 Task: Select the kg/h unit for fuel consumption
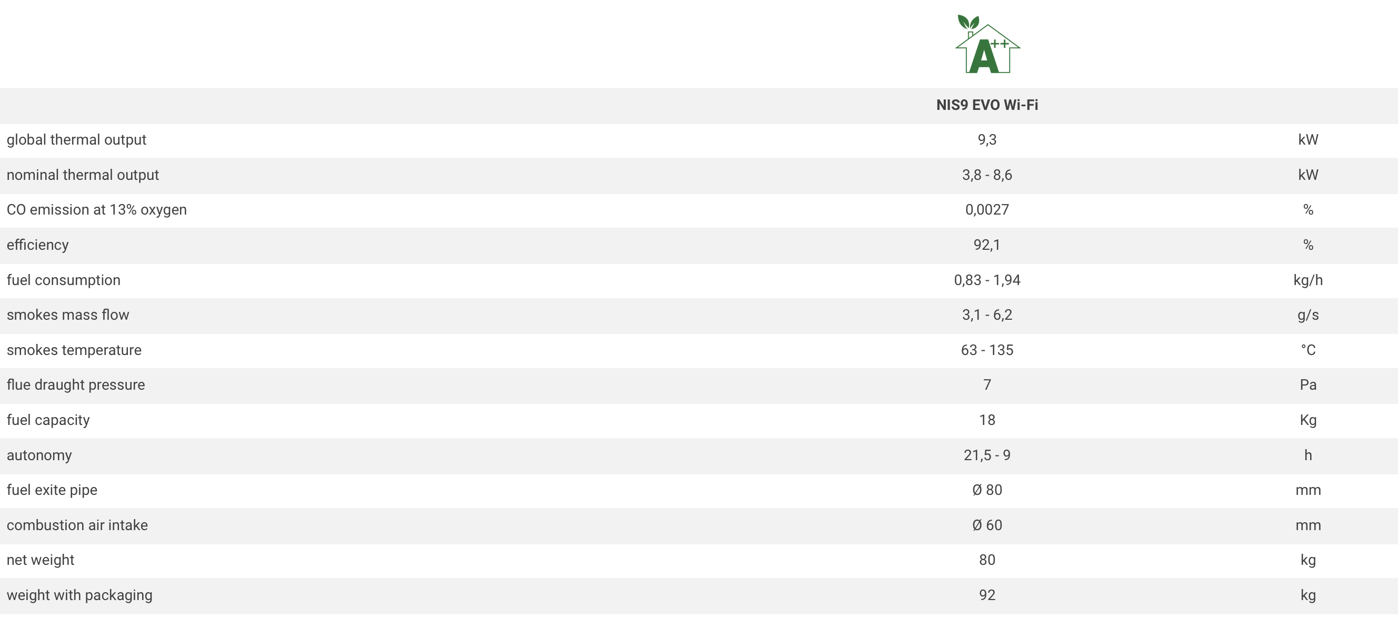[1308, 280]
